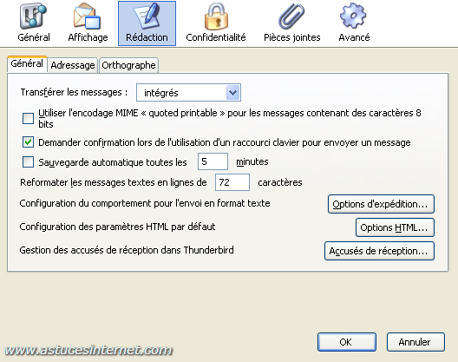The image size is (458, 362).
Task: Cancel with the Annuler button
Action: [x=415, y=342]
